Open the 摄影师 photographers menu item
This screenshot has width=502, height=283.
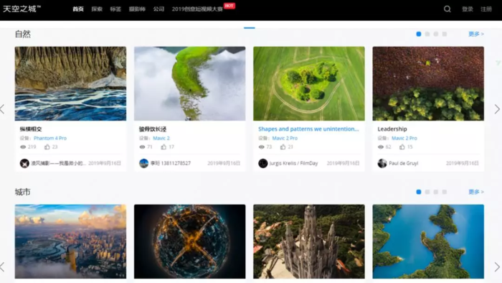click(x=137, y=9)
